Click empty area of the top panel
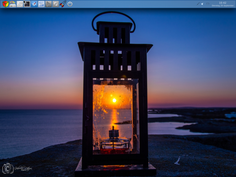236x177 pixels. pyautogui.click(x=133, y=4)
